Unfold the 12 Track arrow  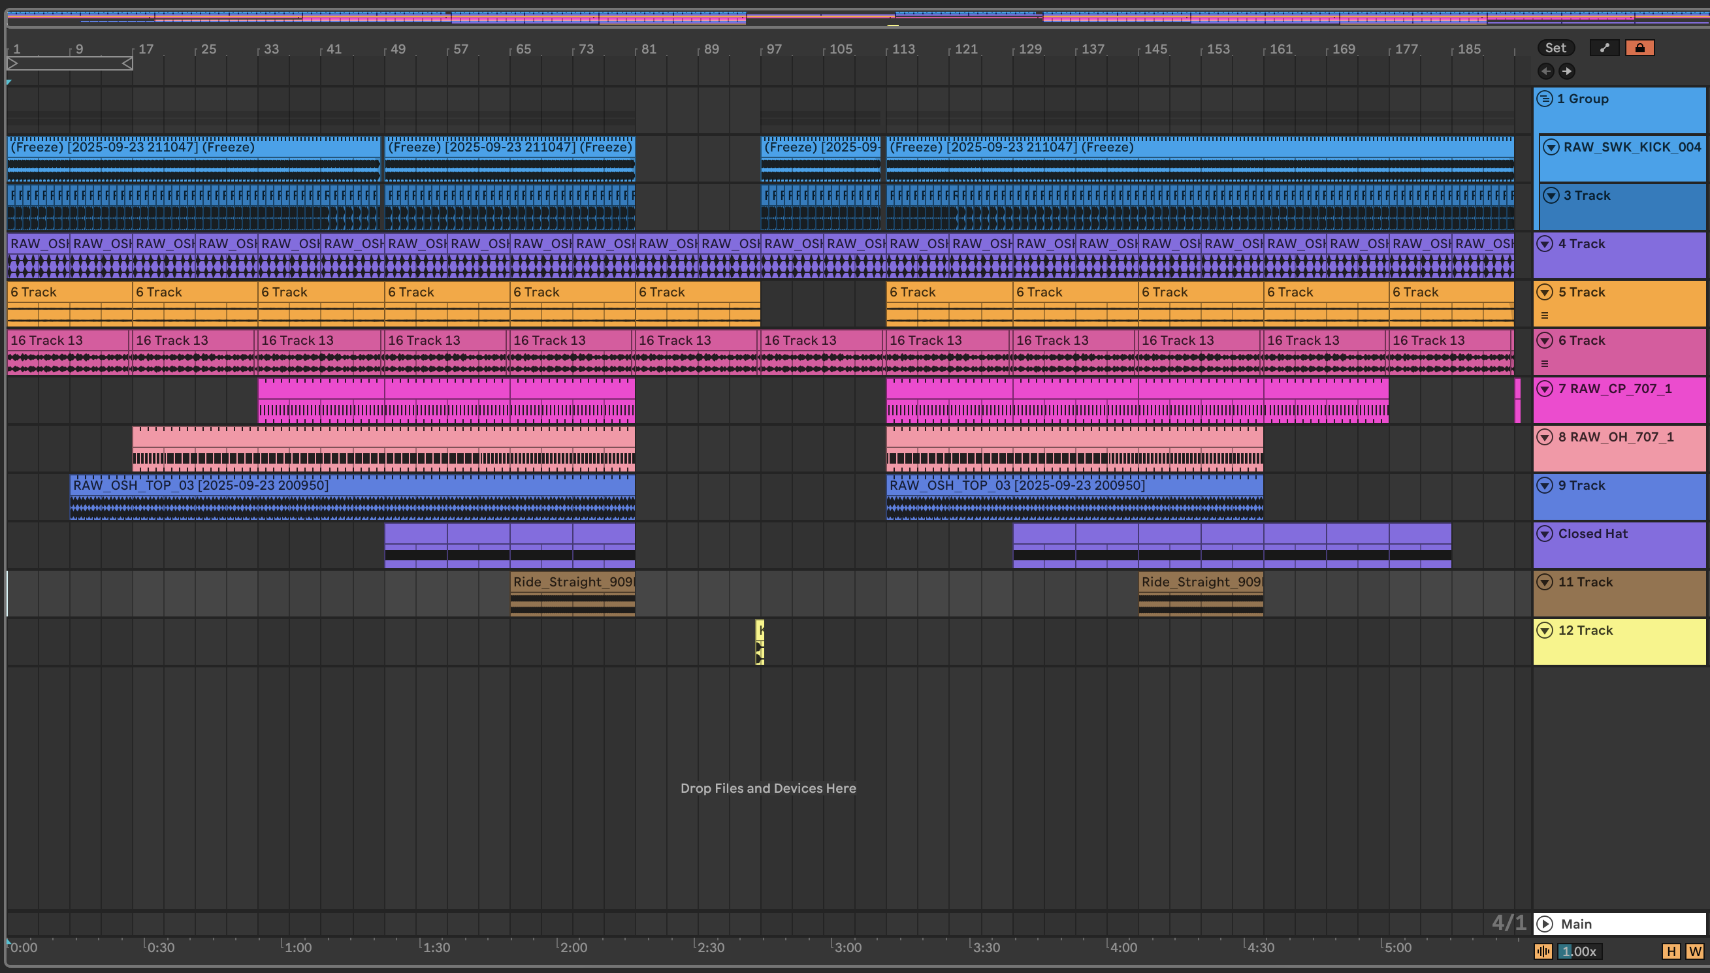coord(1544,630)
